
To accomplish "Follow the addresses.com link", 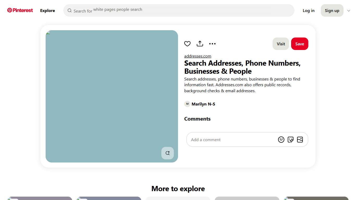I will (x=198, y=56).
